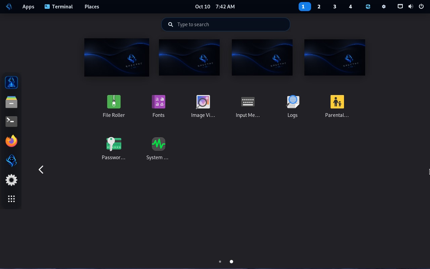Open the blue hooded-figure dock app
430x269 pixels.
pos(11,161)
